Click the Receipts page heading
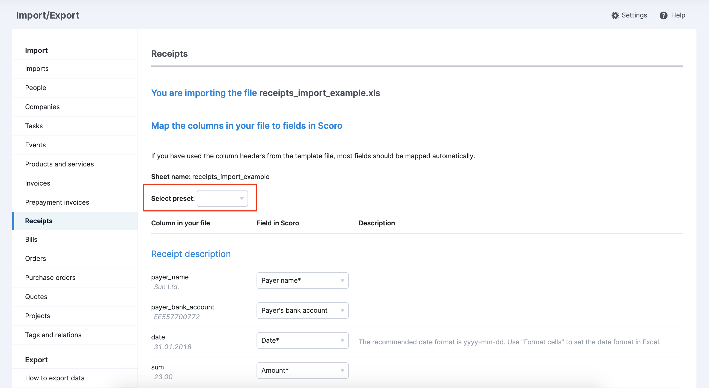Screen dimensions: 709x388 (169, 54)
